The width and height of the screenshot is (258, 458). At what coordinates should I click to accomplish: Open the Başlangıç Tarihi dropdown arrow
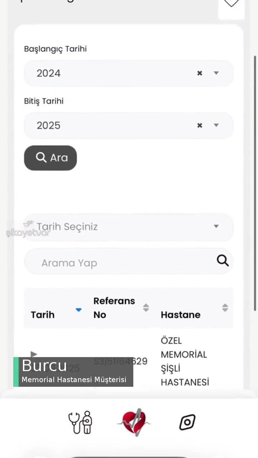(x=216, y=73)
